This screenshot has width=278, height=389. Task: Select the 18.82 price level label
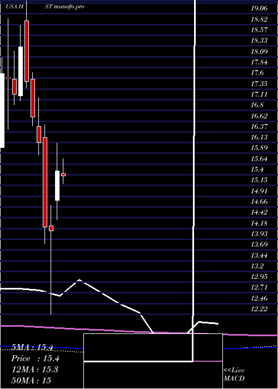(x=259, y=19)
